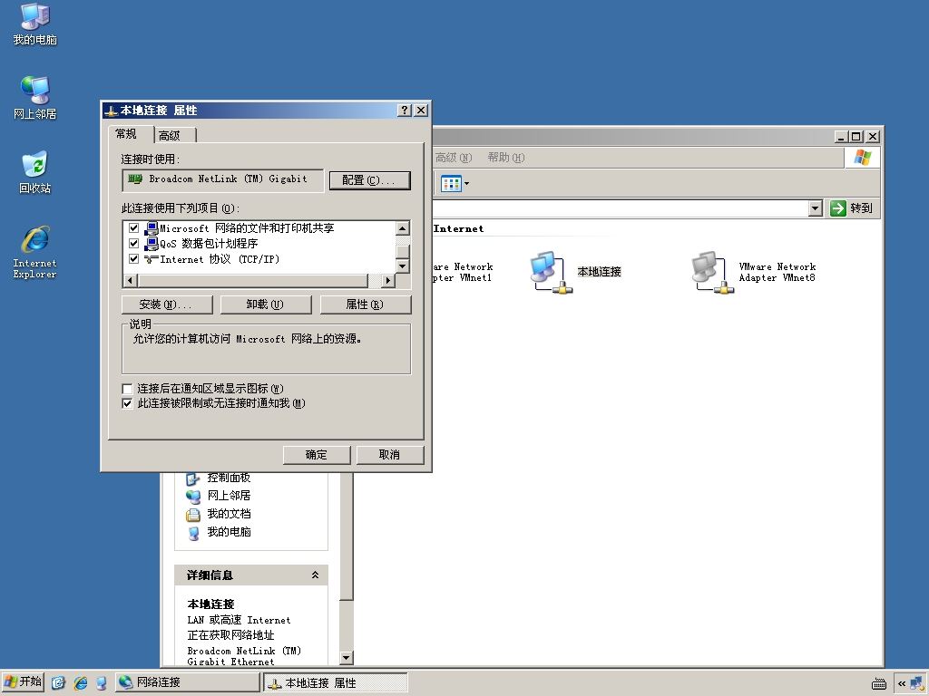The image size is (929, 696).
Task: Click the 配置(C)... button
Action: point(369,180)
